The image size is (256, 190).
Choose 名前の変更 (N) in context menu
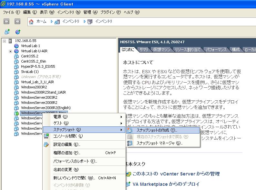tap(84, 170)
